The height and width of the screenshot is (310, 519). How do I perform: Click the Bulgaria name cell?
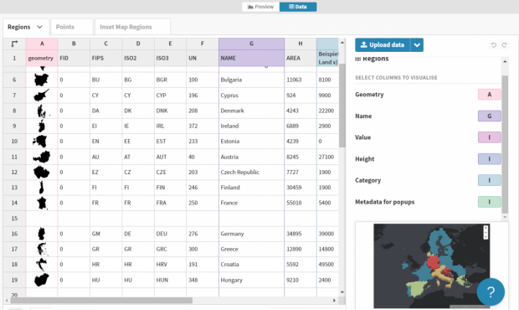pos(252,80)
